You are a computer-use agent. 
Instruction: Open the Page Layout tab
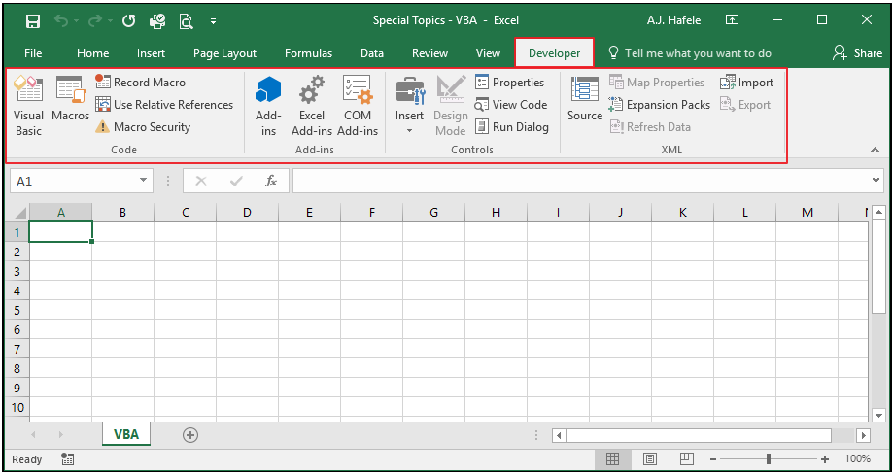(x=225, y=53)
